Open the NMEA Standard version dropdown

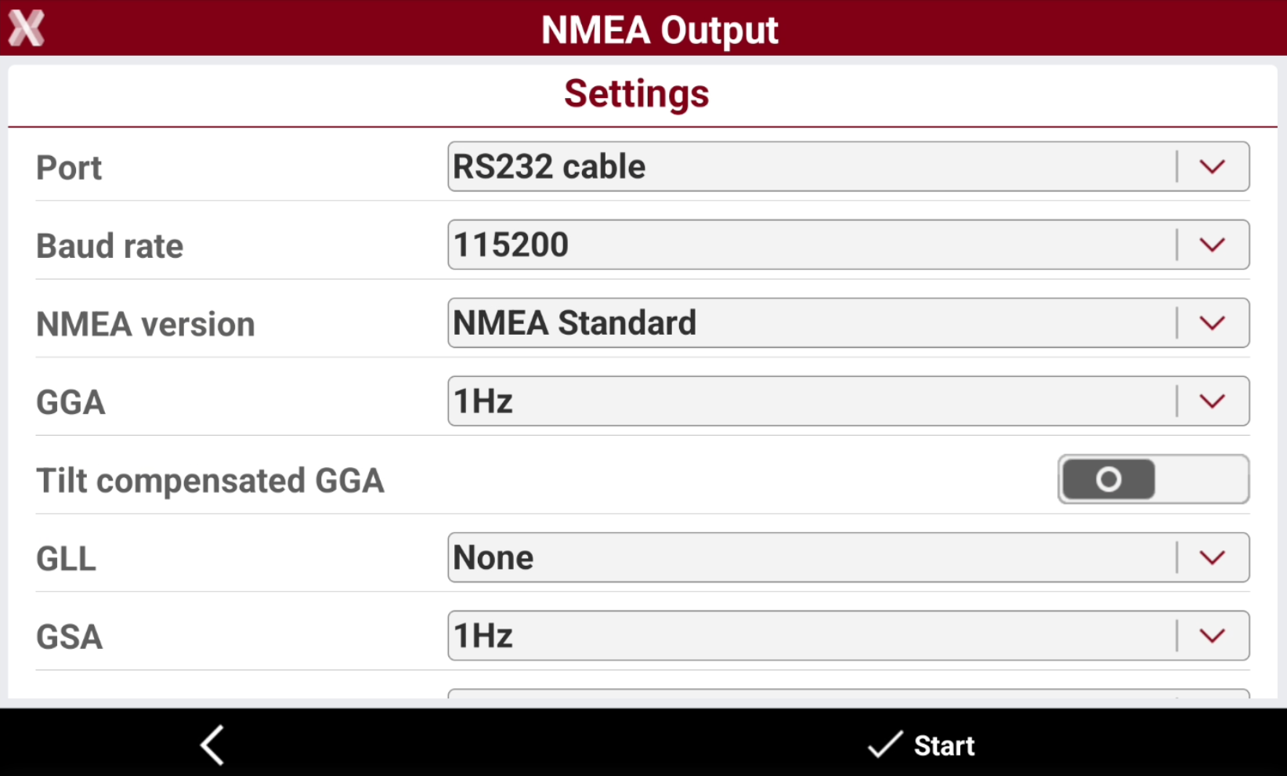848,323
